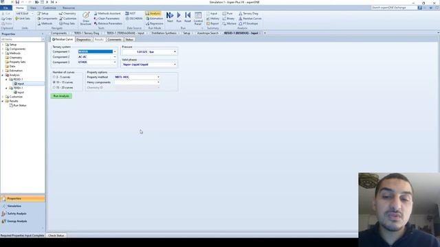The width and height of the screenshot is (440, 247).
Task: Open pressure unit dropdown
Action: pos(175,52)
